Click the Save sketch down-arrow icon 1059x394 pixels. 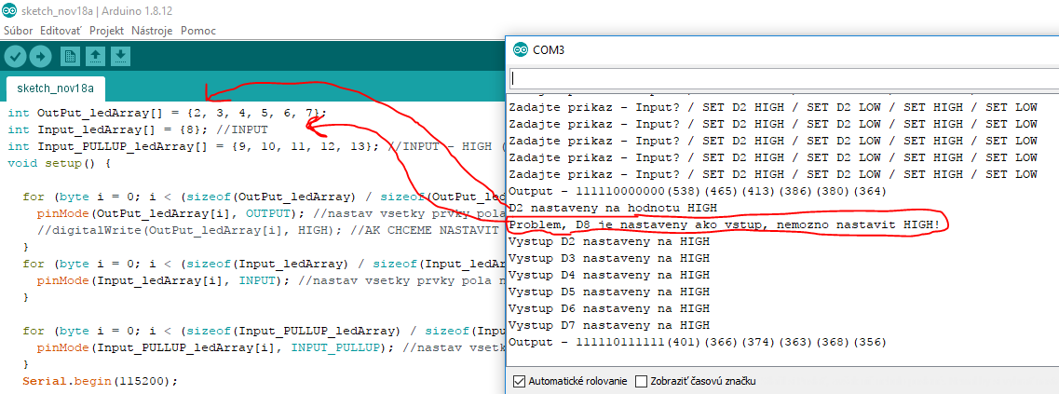120,56
